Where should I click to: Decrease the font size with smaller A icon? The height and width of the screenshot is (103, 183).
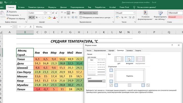[x=56, y=13]
